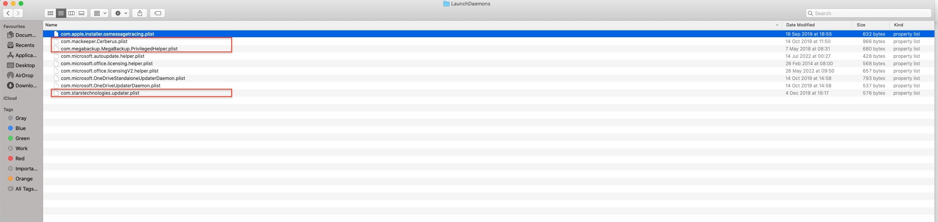
Task: Sort by the Date Modified column
Action: 800,25
